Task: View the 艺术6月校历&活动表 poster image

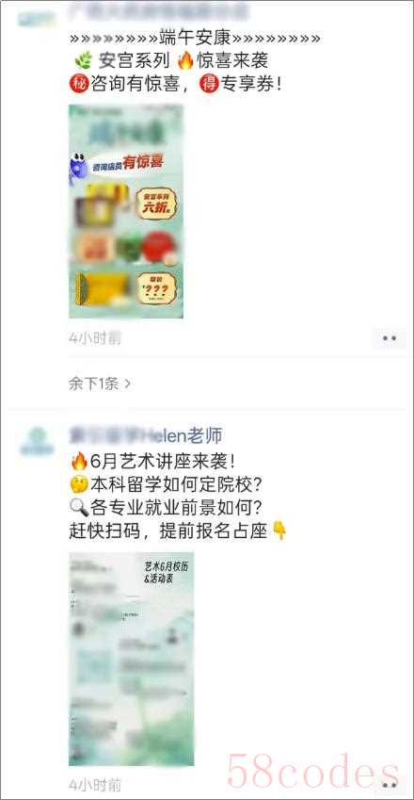Action: click(x=132, y=659)
